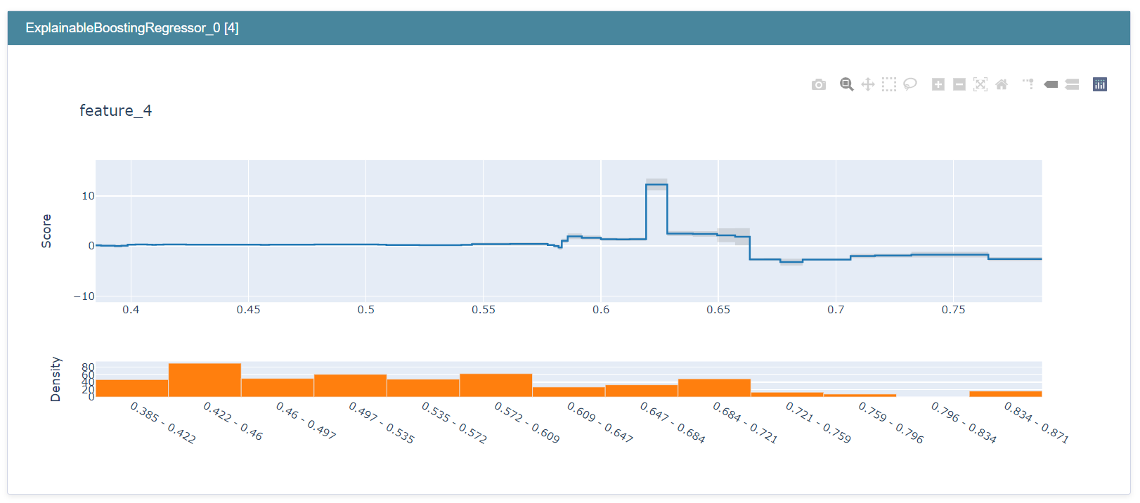Choose the Box Select tool
This screenshot has width=1140, height=503.
[x=889, y=85]
